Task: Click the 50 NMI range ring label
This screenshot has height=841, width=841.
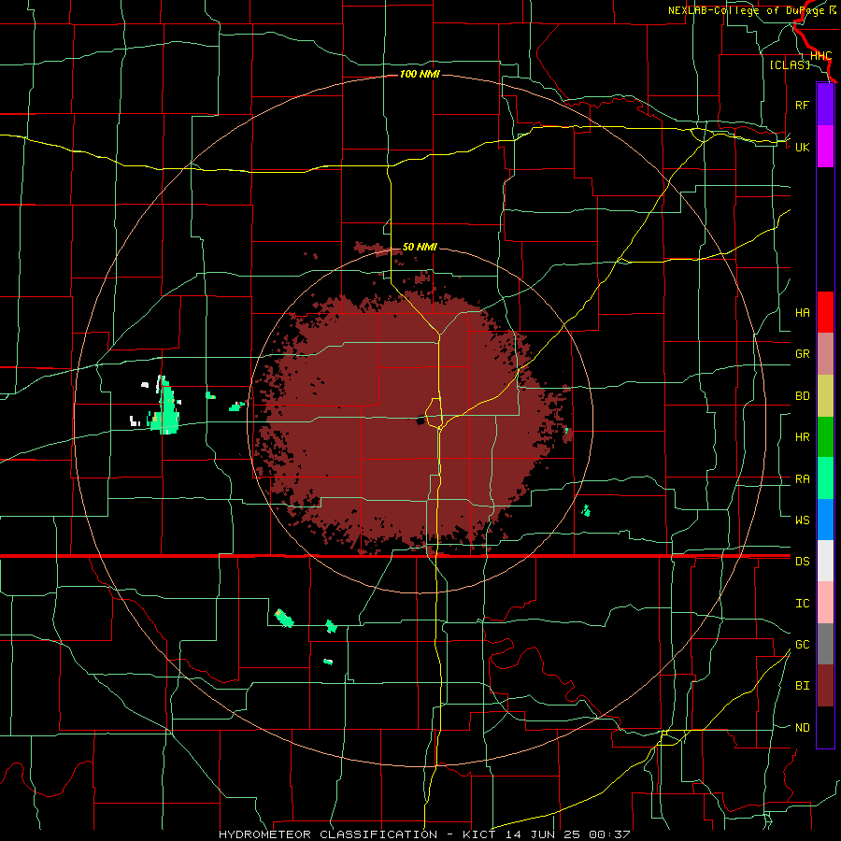Action: tap(420, 247)
